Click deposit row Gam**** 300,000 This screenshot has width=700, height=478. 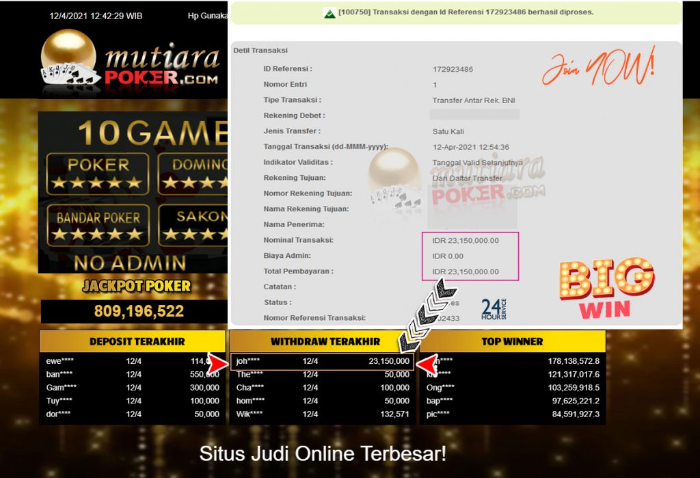pos(133,387)
